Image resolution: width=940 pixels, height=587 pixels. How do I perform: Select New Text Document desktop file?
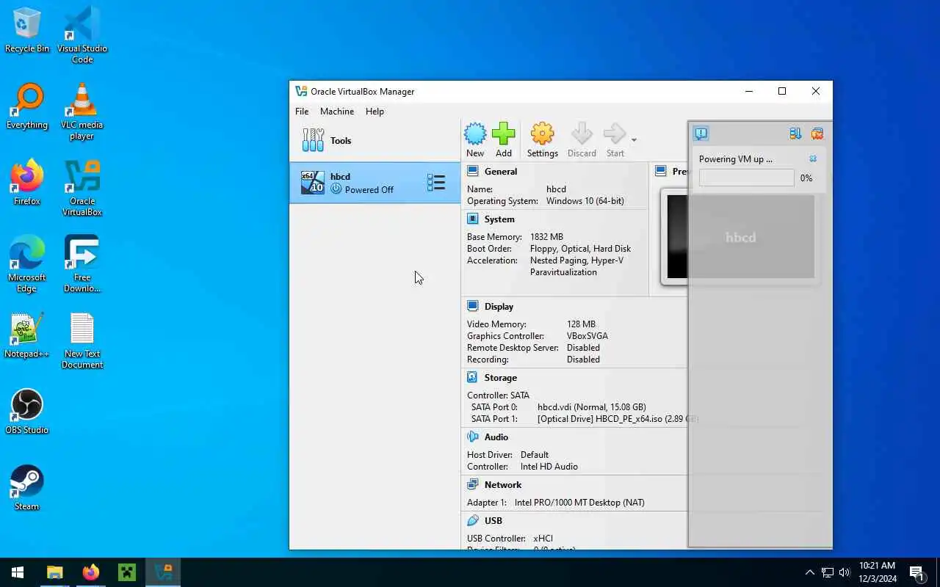click(82, 340)
